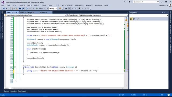Screen dimensions: 172x97
Task: Open the notifications flag showing 7
Action: [130, 2]
